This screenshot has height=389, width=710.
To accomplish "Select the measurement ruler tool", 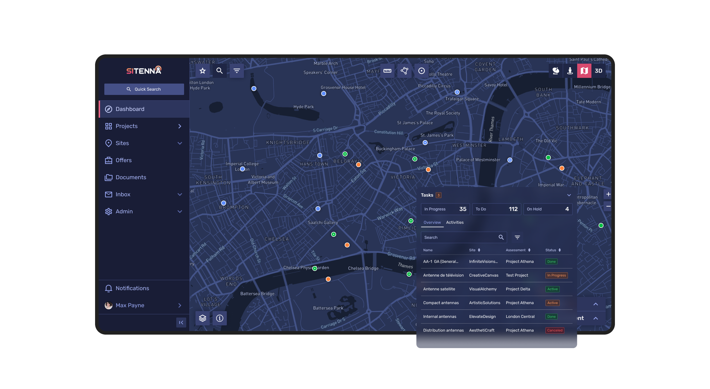I will pyautogui.click(x=387, y=71).
